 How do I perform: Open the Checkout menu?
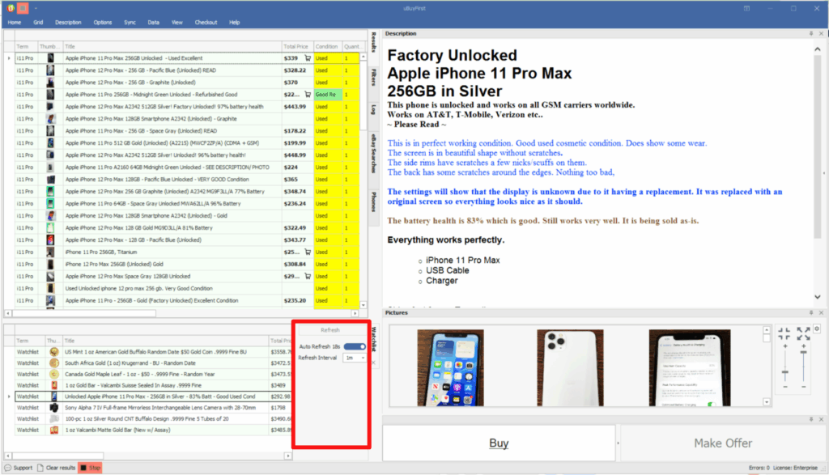point(206,22)
